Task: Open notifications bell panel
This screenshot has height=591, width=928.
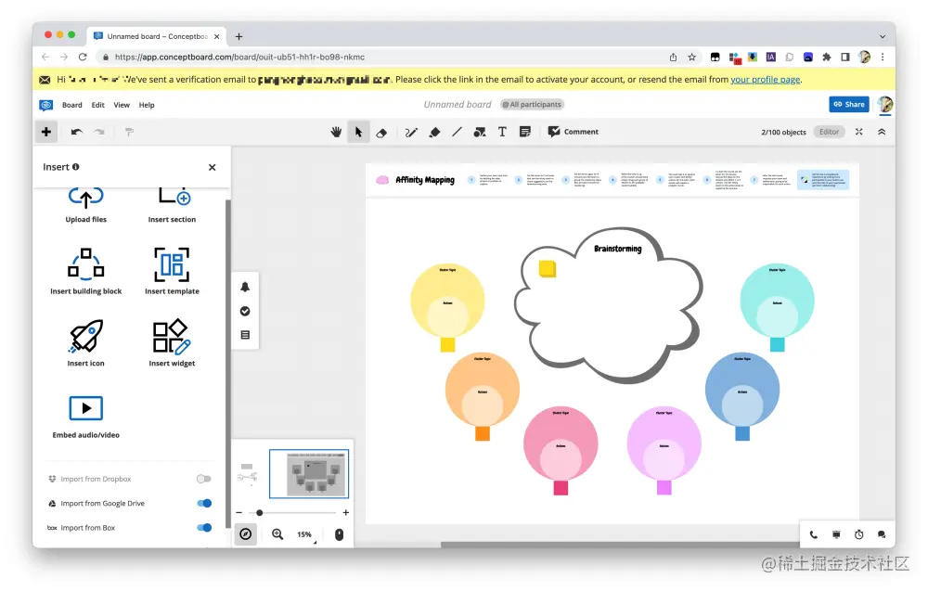Action: coord(245,287)
